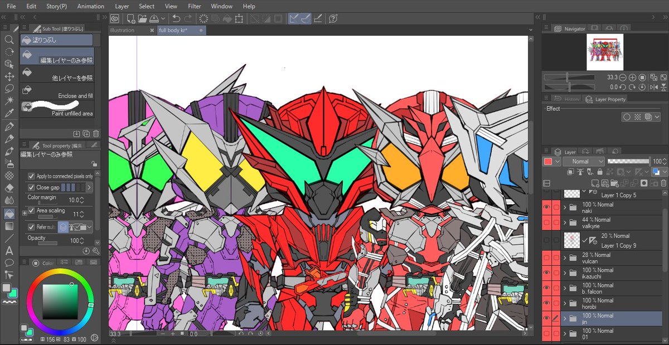Expand the vulcan folder
The height and width of the screenshot is (345, 669).
pos(565,258)
